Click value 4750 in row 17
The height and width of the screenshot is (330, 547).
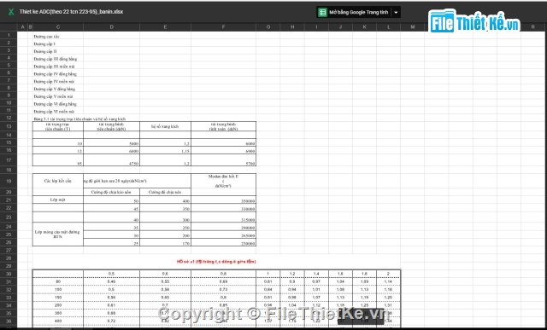coord(133,163)
